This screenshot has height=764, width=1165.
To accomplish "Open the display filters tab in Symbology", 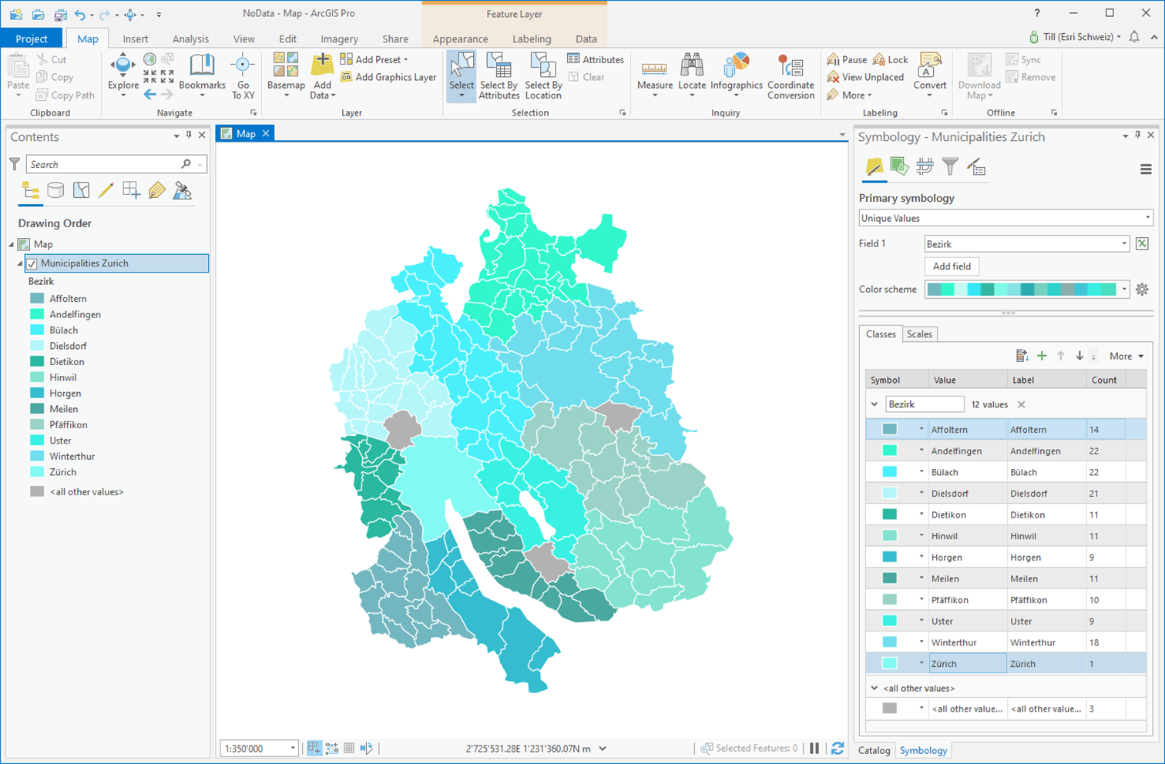I will point(950,166).
